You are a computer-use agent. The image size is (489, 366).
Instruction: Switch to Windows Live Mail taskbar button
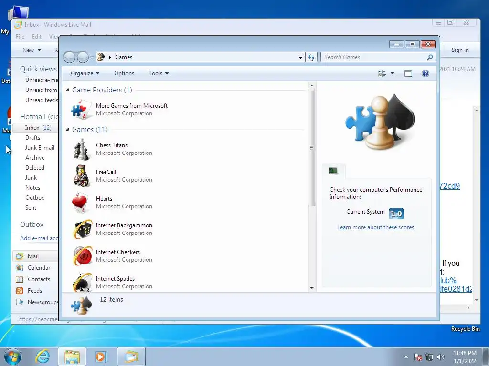pos(131,356)
